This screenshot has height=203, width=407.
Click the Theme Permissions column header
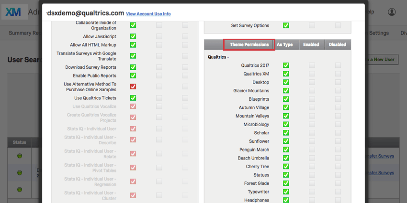tap(249, 45)
